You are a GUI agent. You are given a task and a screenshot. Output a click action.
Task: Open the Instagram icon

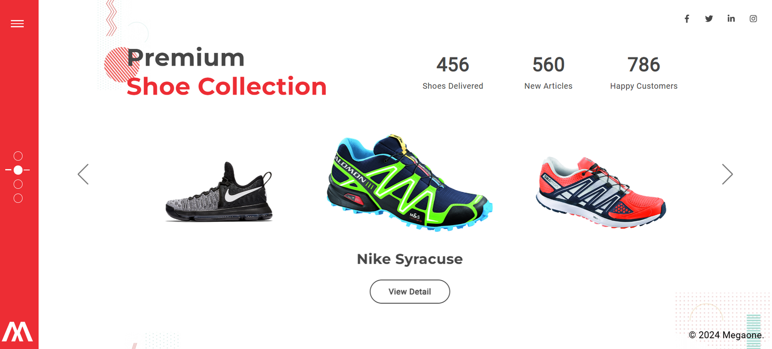pos(753,19)
